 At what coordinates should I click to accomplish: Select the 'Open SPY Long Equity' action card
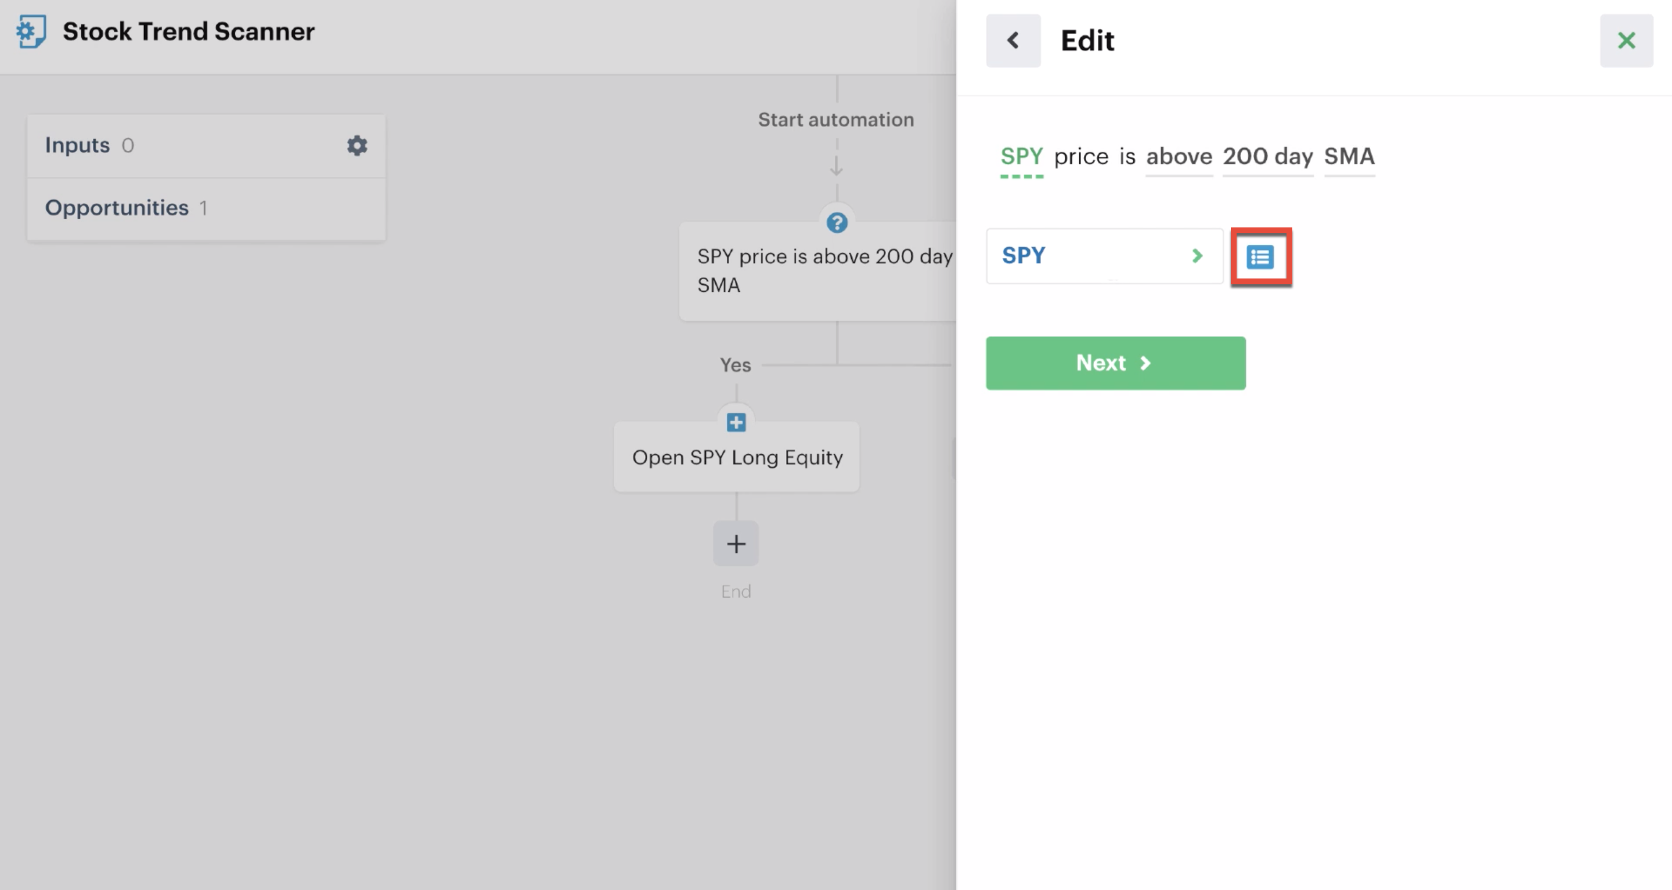pyautogui.click(x=737, y=457)
